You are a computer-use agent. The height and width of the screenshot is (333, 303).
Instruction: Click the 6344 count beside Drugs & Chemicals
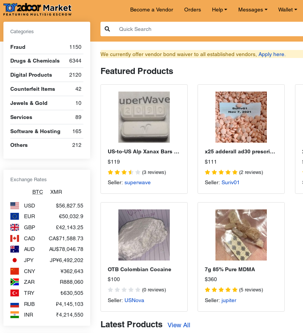[x=75, y=61]
